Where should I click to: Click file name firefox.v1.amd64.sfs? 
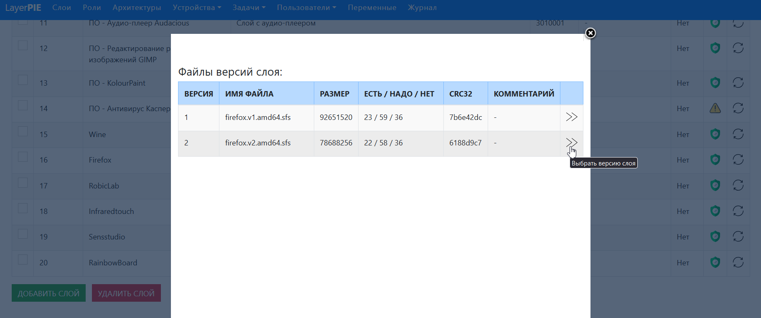(x=258, y=117)
